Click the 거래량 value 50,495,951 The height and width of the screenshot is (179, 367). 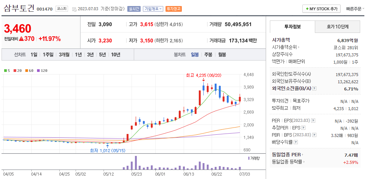click(238, 24)
